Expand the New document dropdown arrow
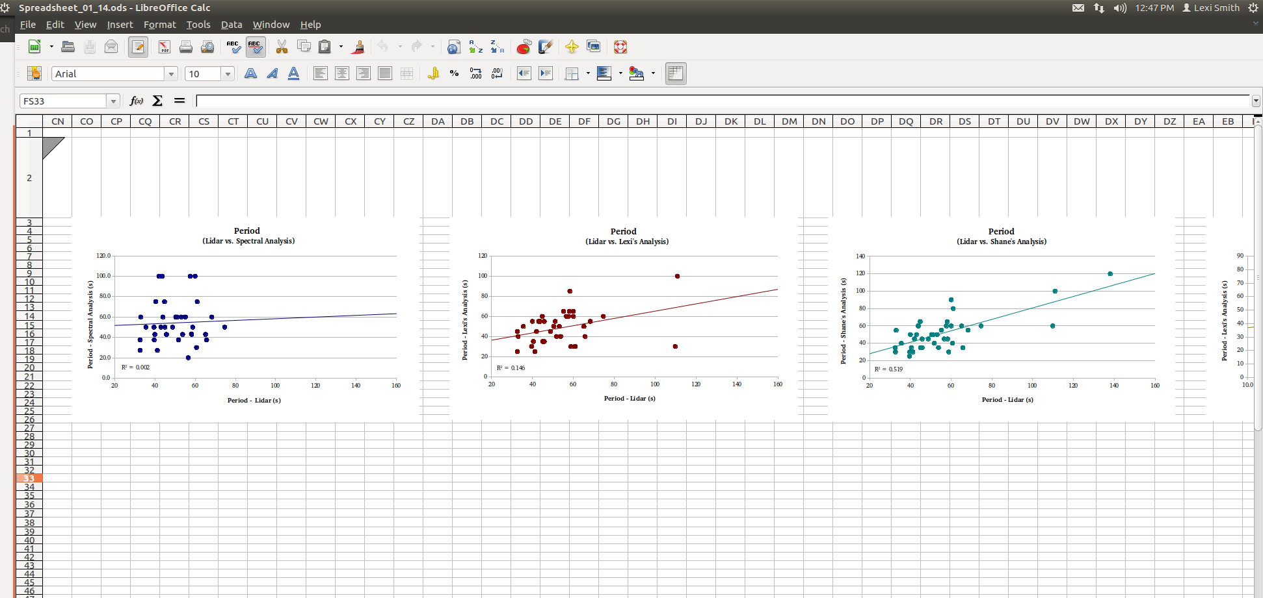 (x=51, y=47)
